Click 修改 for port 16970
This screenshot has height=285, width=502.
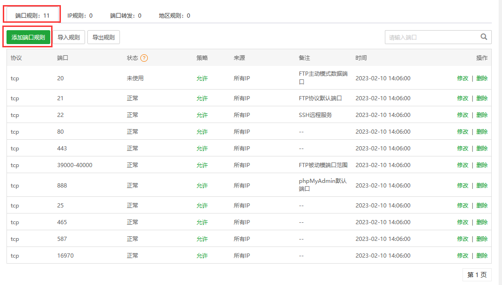click(463, 255)
